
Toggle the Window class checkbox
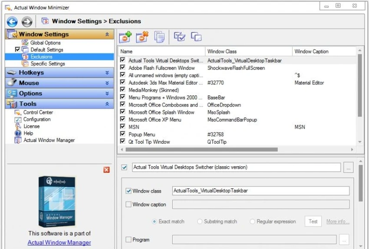[x=128, y=191]
